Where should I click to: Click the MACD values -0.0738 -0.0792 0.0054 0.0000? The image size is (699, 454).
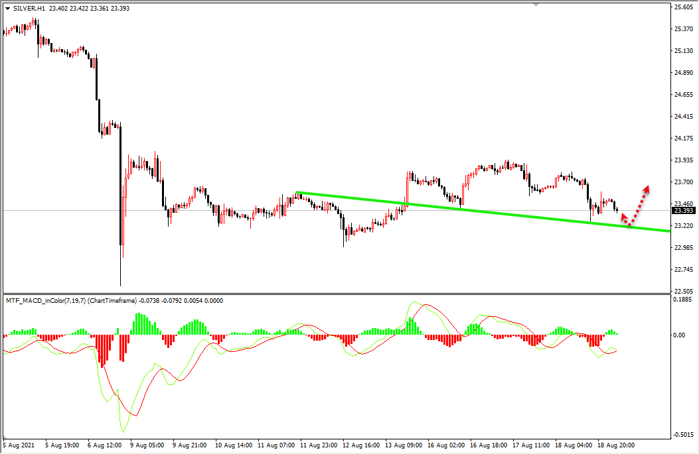point(181,301)
